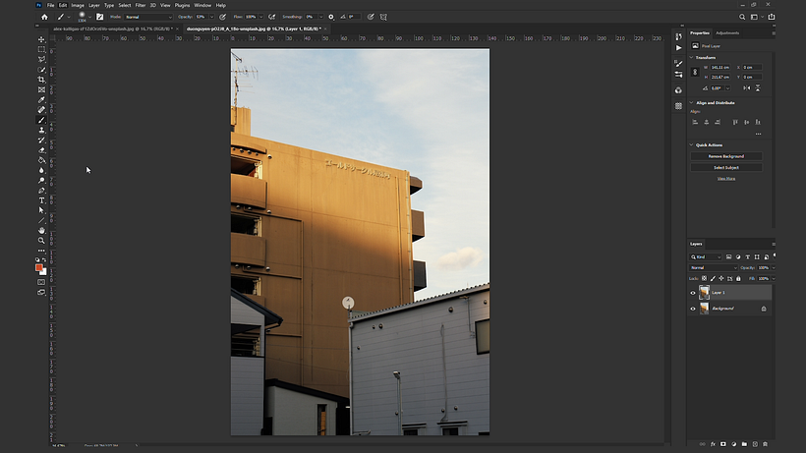The image size is (806, 453).
Task: Select the Dodge tool
Action: (x=41, y=180)
